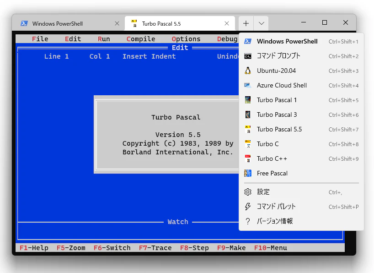Image resolution: width=374 pixels, height=273 pixels.
Task: Launch Turbo Pascal 5.5 from the dropdown
Action: point(301,129)
